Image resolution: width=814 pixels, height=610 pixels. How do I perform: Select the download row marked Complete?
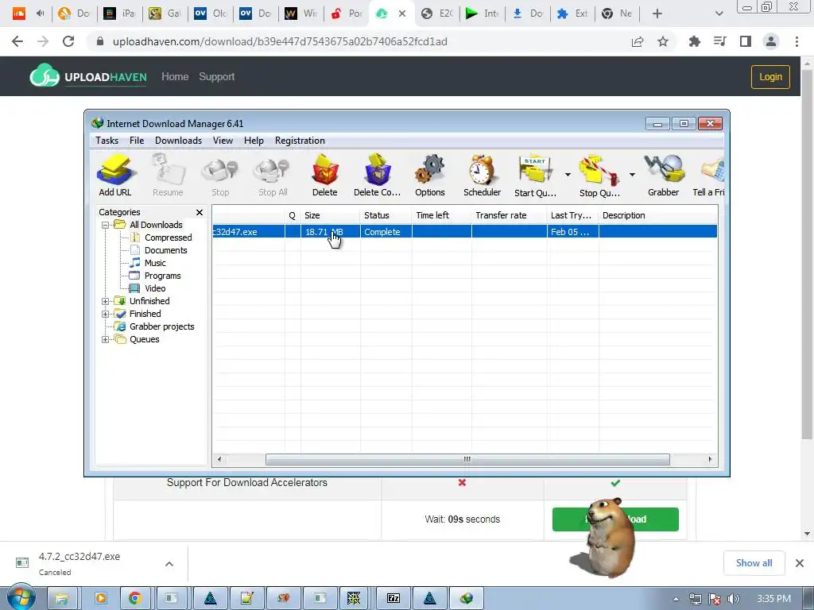click(x=464, y=232)
